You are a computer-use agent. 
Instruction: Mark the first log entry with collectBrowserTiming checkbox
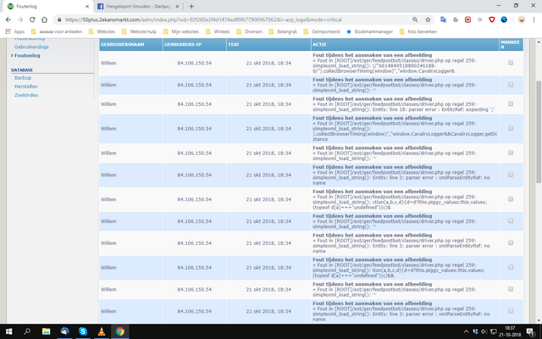pos(511,63)
